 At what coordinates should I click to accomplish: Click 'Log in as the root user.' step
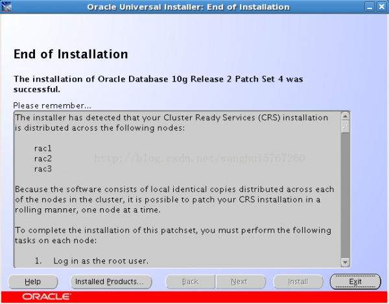(x=100, y=261)
